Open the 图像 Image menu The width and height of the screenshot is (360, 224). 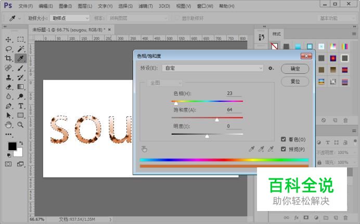tap(66, 6)
